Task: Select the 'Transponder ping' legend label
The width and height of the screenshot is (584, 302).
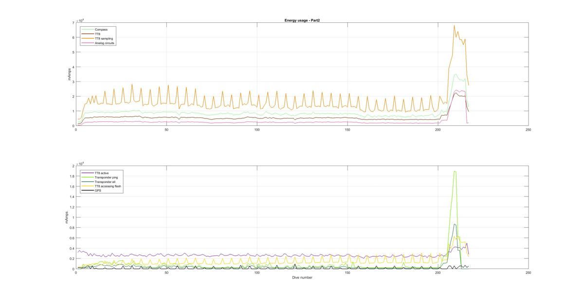Action: 106,177
